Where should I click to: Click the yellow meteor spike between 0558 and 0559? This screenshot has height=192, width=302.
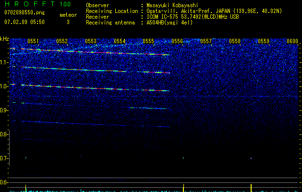tap(251, 188)
